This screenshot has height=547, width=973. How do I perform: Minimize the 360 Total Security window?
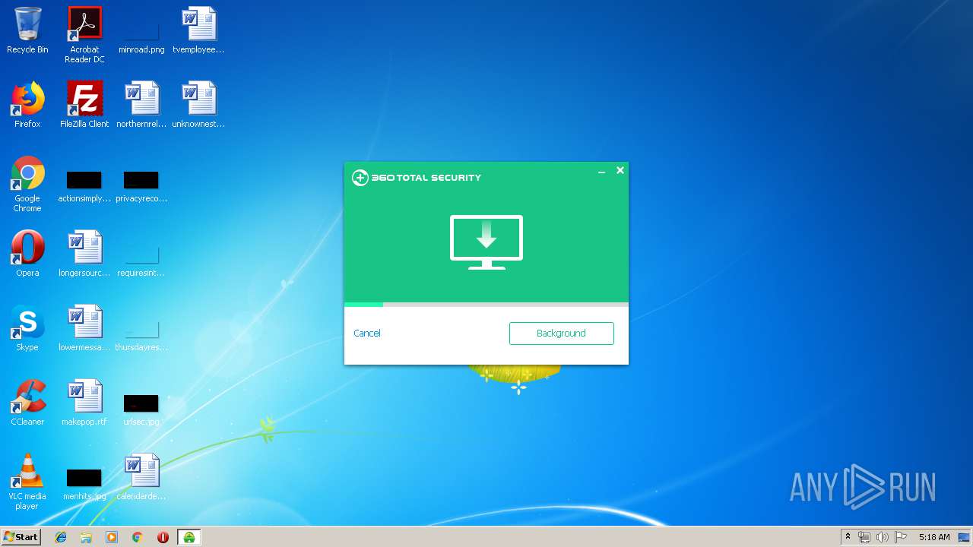[x=601, y=171]
